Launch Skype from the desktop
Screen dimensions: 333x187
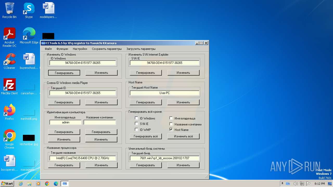click(x=29, y=10)
